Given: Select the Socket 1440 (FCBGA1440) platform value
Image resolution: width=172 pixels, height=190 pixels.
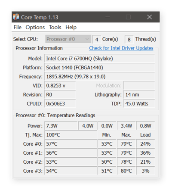Looking at the screenshot, I should pos(100,68).
